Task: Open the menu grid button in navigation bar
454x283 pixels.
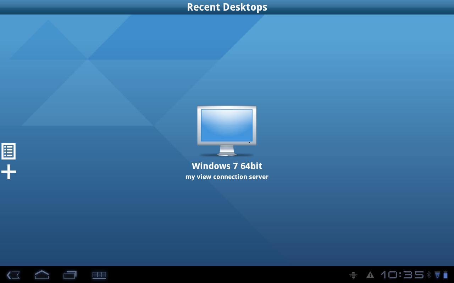Action: point(99,275)
